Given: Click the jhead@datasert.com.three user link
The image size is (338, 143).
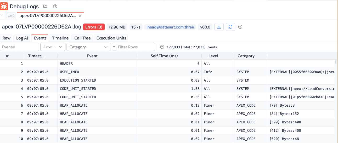Looking at the screenshot, I should click(170, 27).
